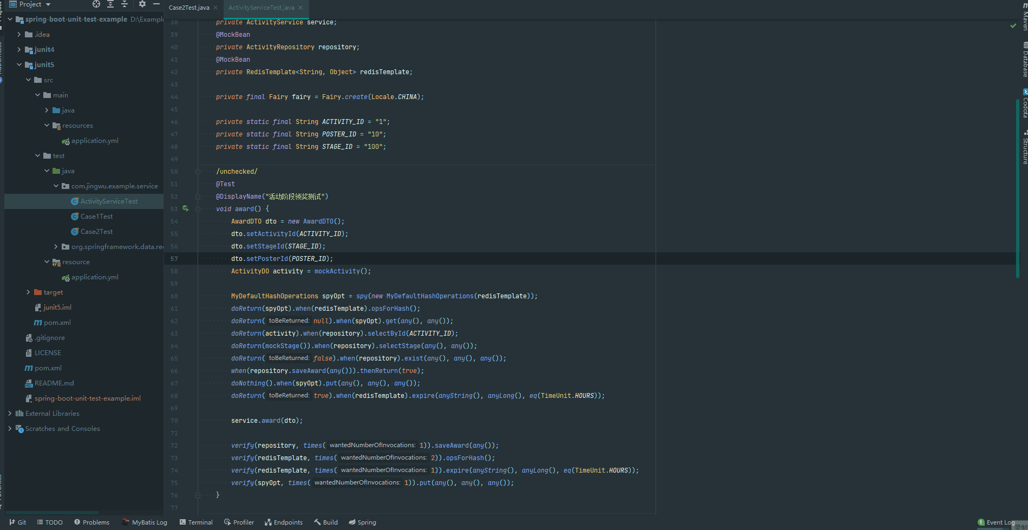
Task: Click the fold end marker at line 76
Action: pyautogui.click(x=198, y=495)
